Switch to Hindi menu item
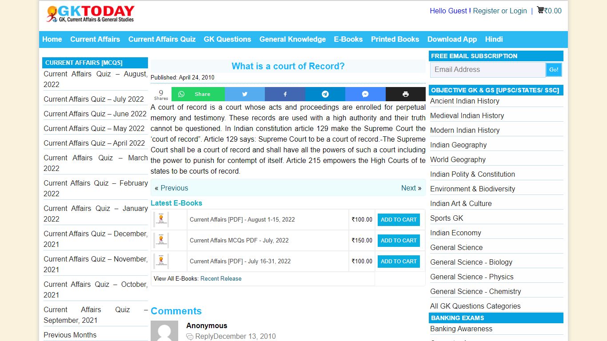Viewport: 607px width, 341px height. (x=494, y=39)
